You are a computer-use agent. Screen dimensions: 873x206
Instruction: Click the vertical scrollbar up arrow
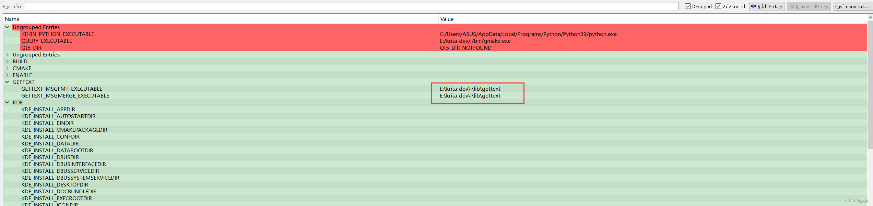coord(870,17)
